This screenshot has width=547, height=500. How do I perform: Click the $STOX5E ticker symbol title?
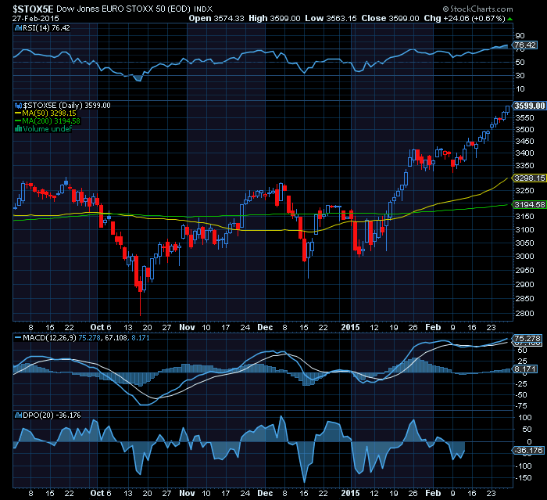click(x=33, y=9)
